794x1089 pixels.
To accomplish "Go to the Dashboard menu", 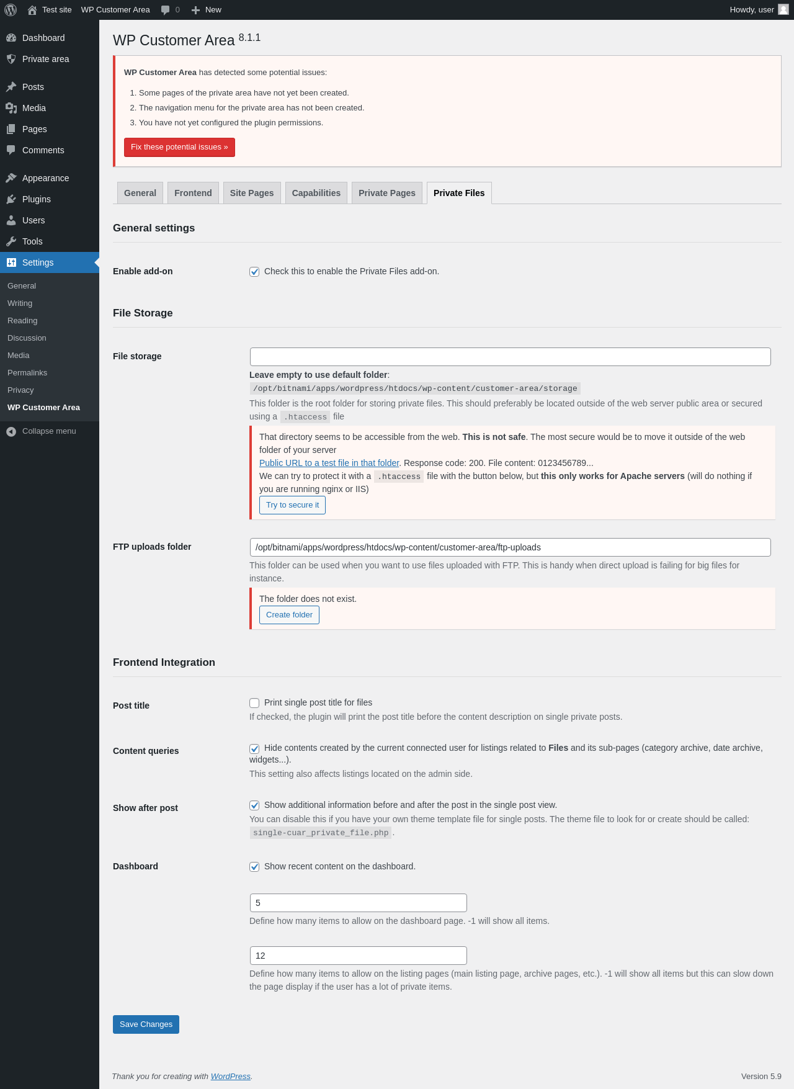I will click(50, 38).
